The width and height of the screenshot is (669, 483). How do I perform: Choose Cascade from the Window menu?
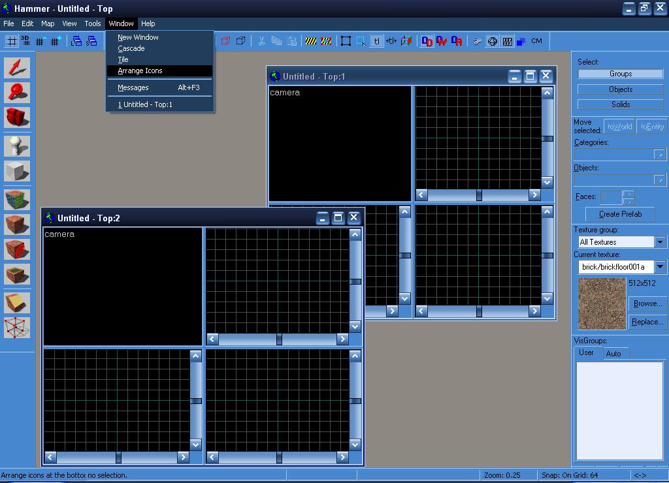tap(131, 48)
